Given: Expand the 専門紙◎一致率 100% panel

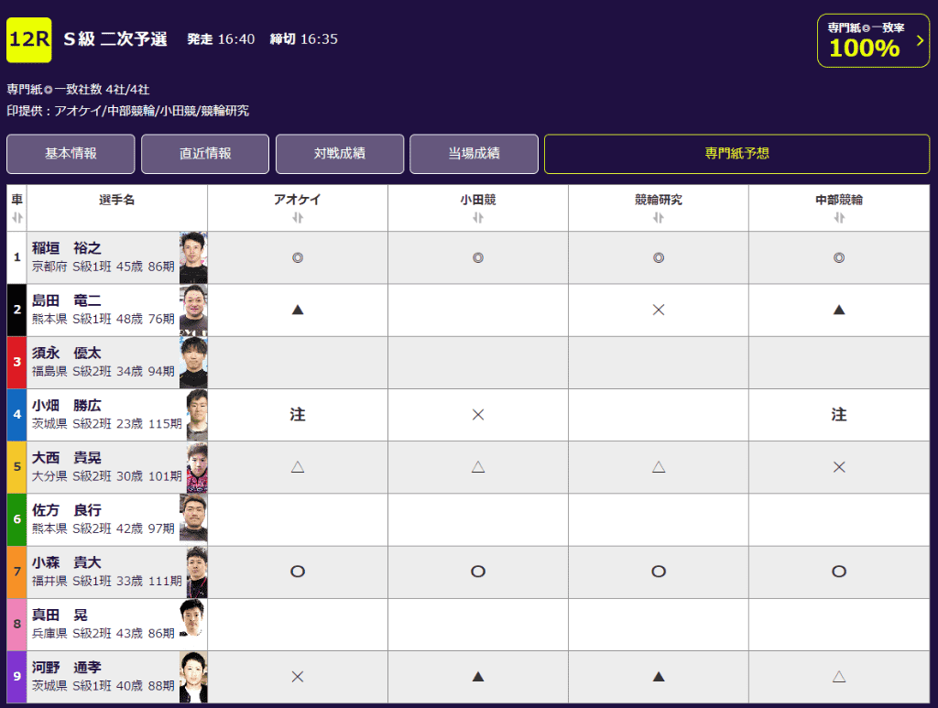Looking at the screenshot, I should point(872,40).
